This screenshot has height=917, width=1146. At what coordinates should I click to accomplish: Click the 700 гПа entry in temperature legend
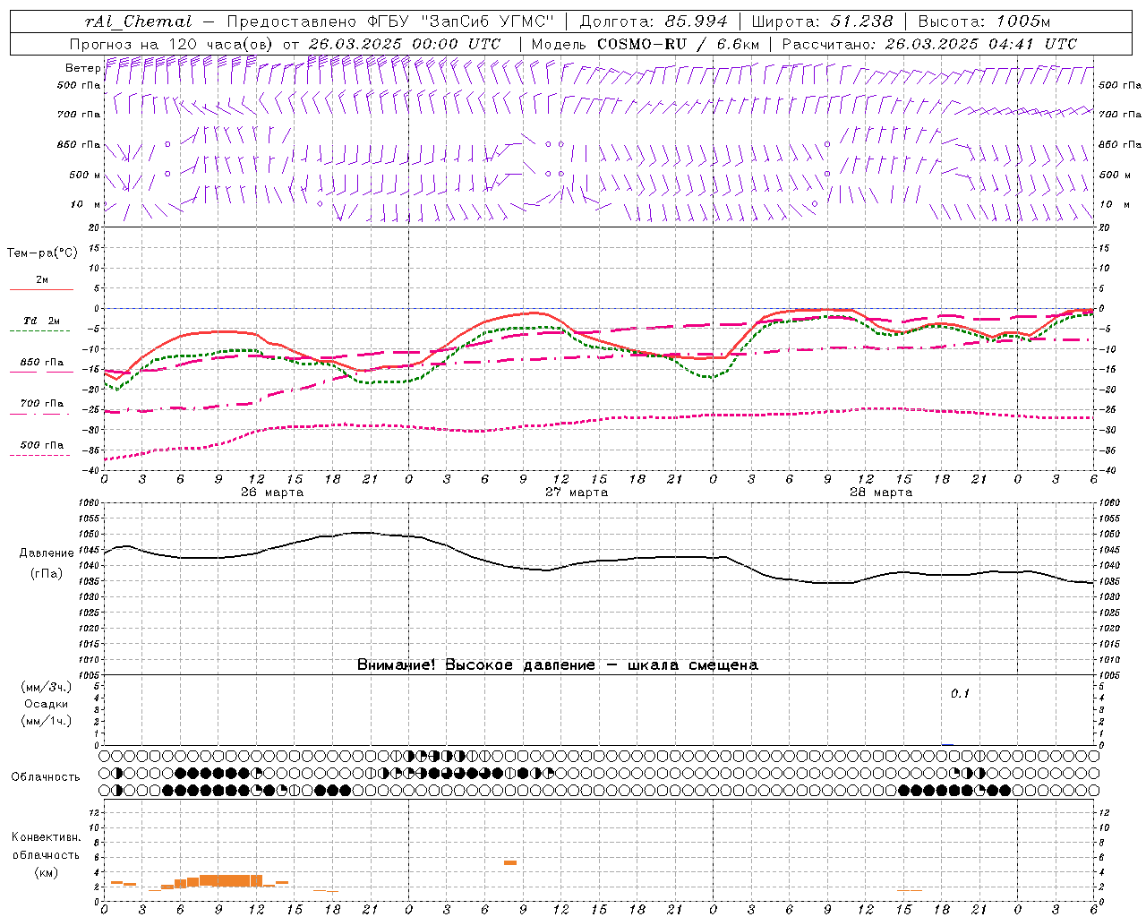[42, 404]
